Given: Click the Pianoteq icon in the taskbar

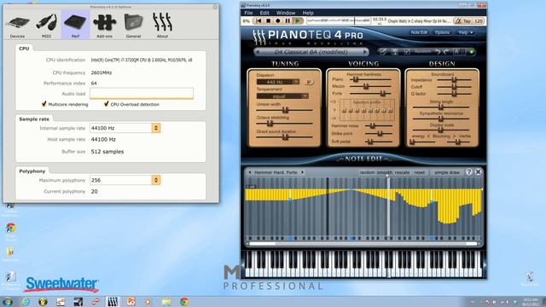Looking at the screenshot, I should coord(113,301).
